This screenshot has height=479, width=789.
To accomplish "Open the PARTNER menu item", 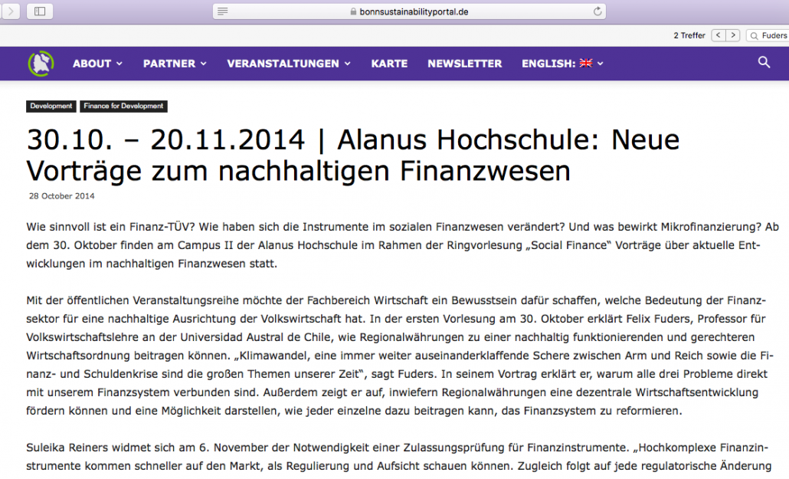I will pos(169,64).
